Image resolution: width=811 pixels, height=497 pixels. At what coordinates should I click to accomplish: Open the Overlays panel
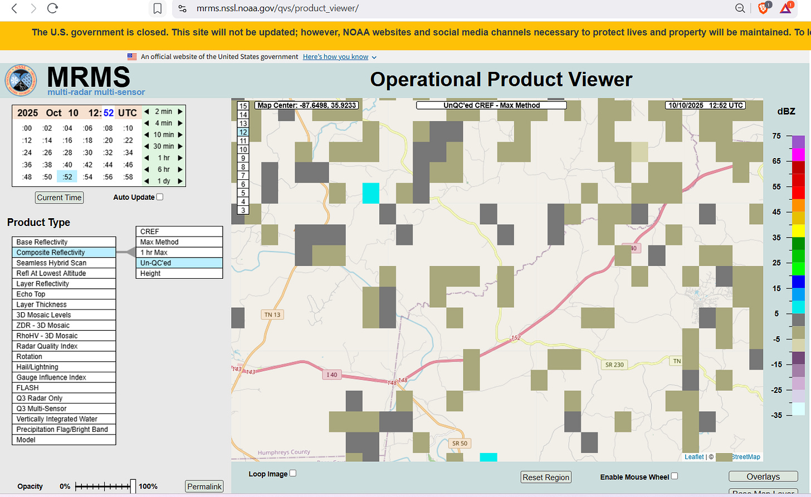763,477
